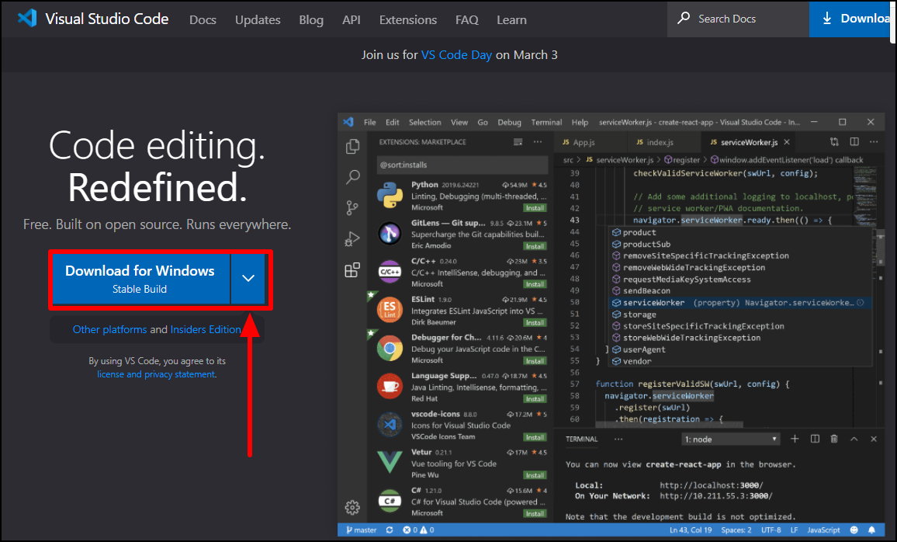Install the GitLens extension

535,246
